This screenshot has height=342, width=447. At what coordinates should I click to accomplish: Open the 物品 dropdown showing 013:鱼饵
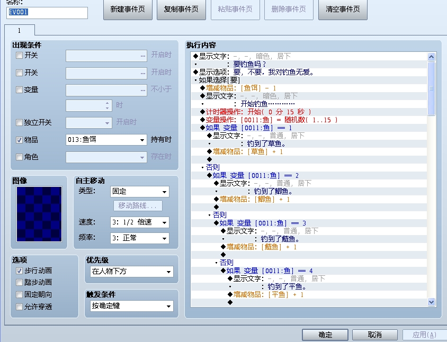(x=106, y=140)
